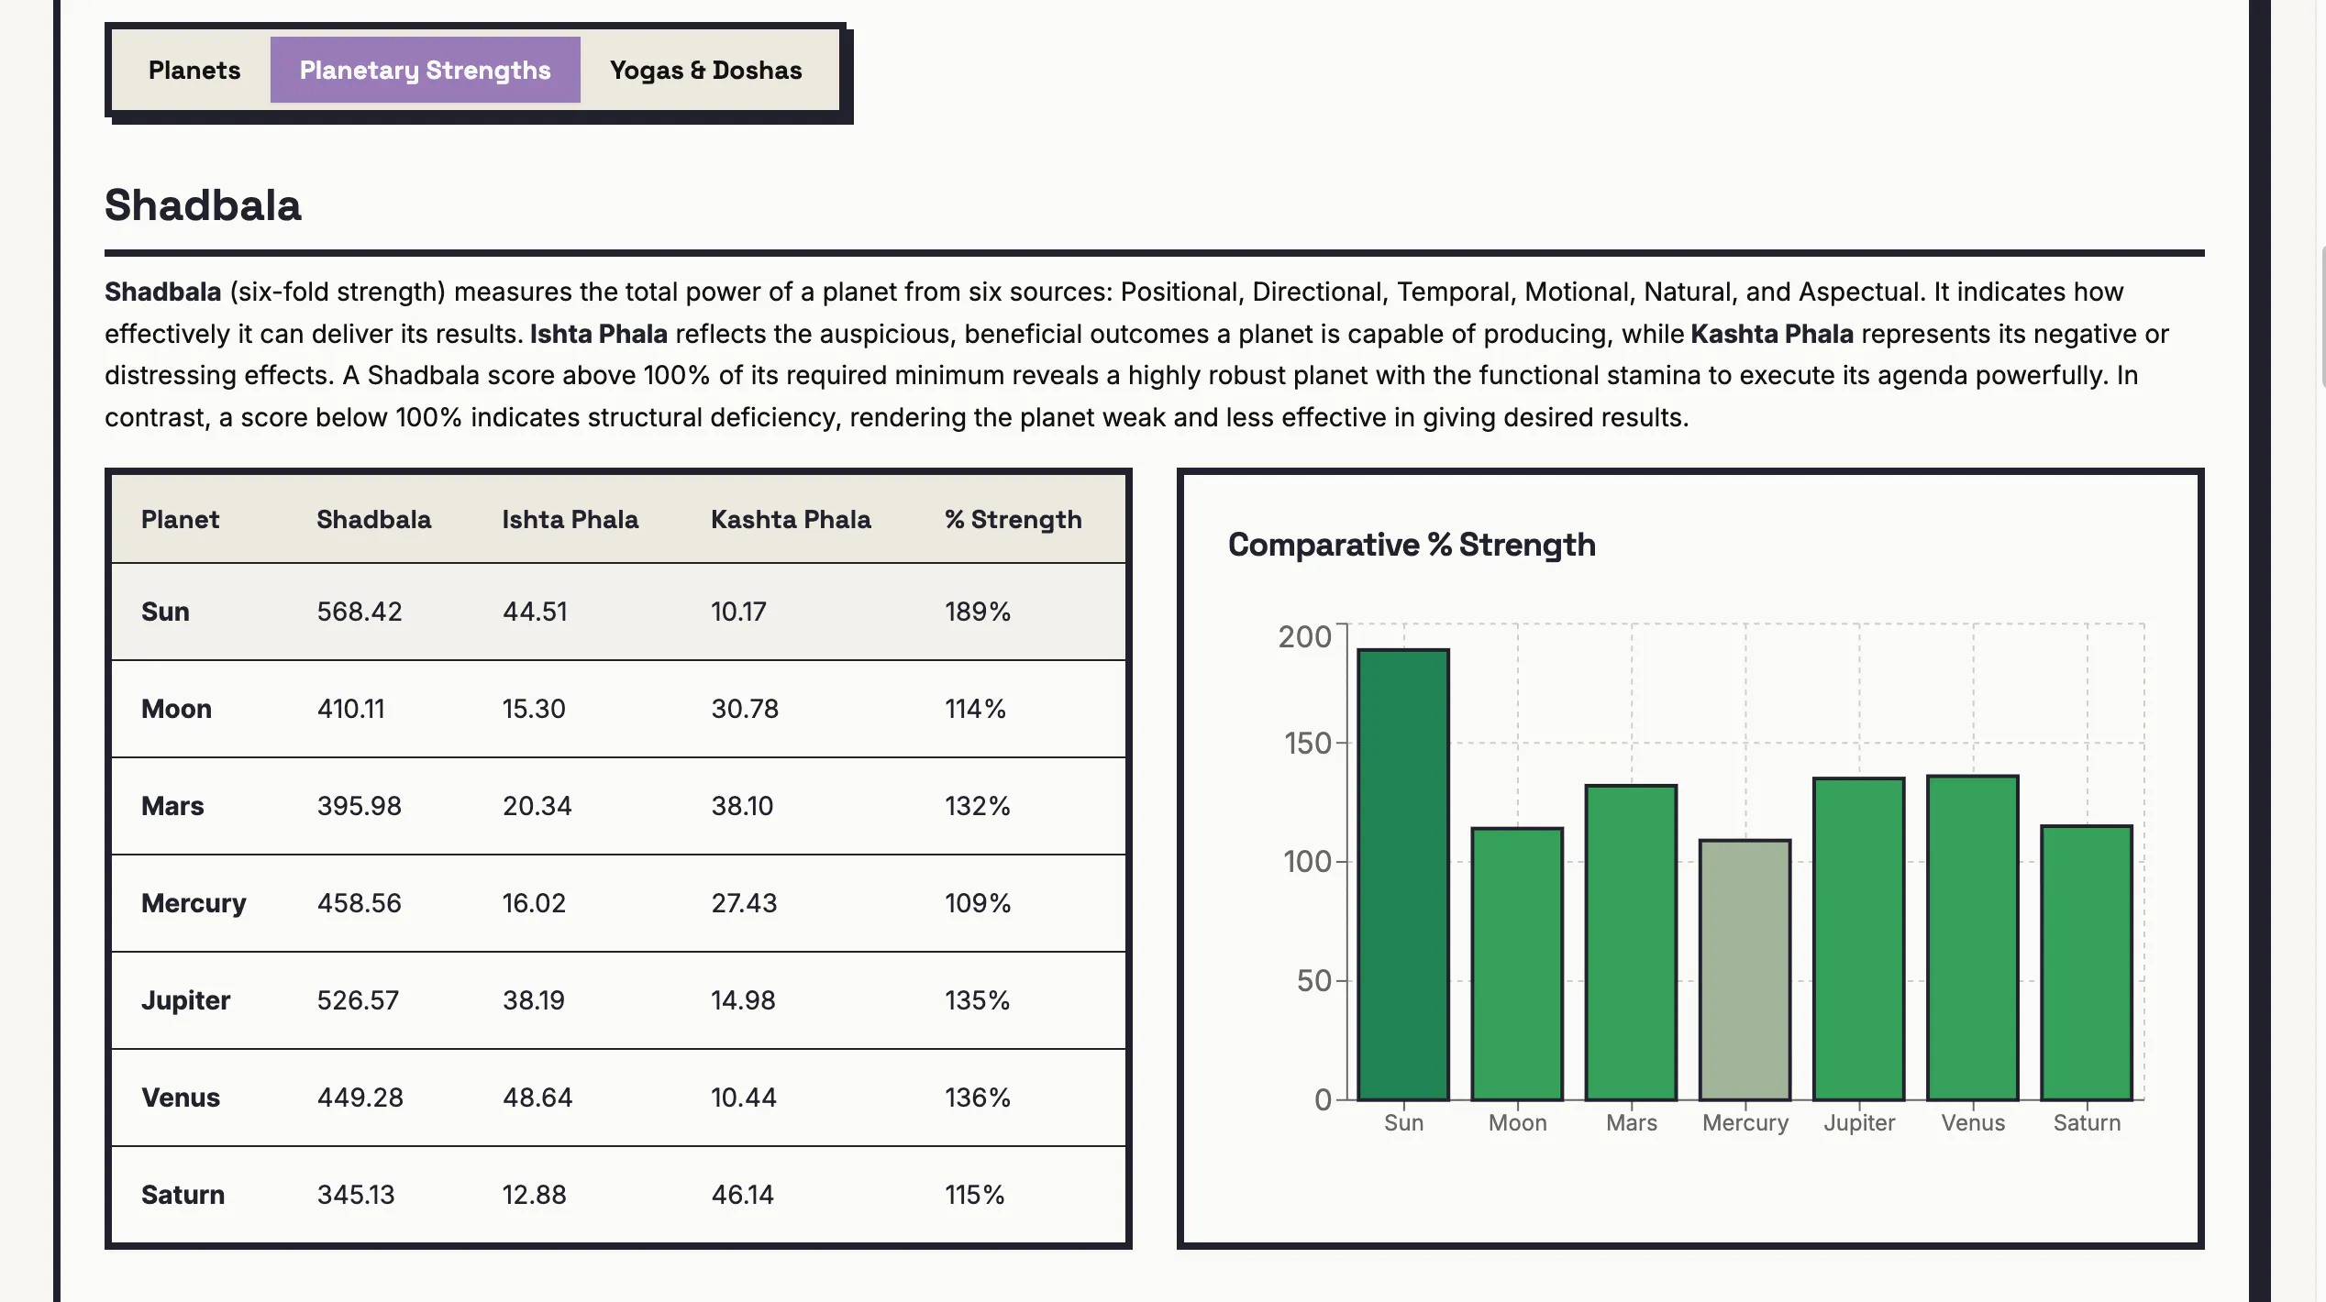
Task: Click the Saturn bar in chart
Action: (x=2087, y=963)
